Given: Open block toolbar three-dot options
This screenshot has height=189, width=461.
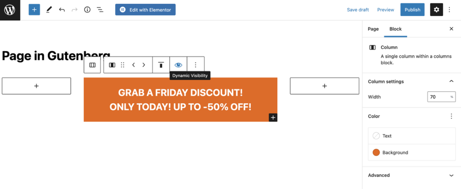Looking at the screenshot, I should tap(195, 65).
